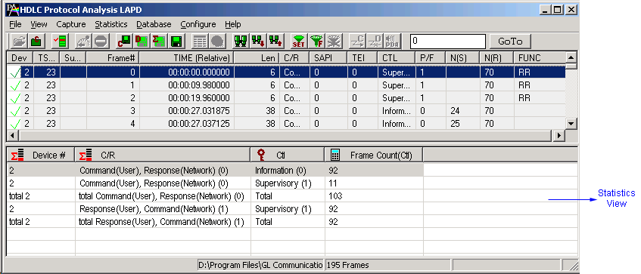
Task: Click the stop sign toolbar icon
Action: click(101, 42)
